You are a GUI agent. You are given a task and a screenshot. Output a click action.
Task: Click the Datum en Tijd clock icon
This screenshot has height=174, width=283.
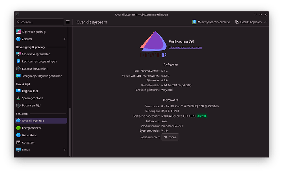[x=18, y=106]
